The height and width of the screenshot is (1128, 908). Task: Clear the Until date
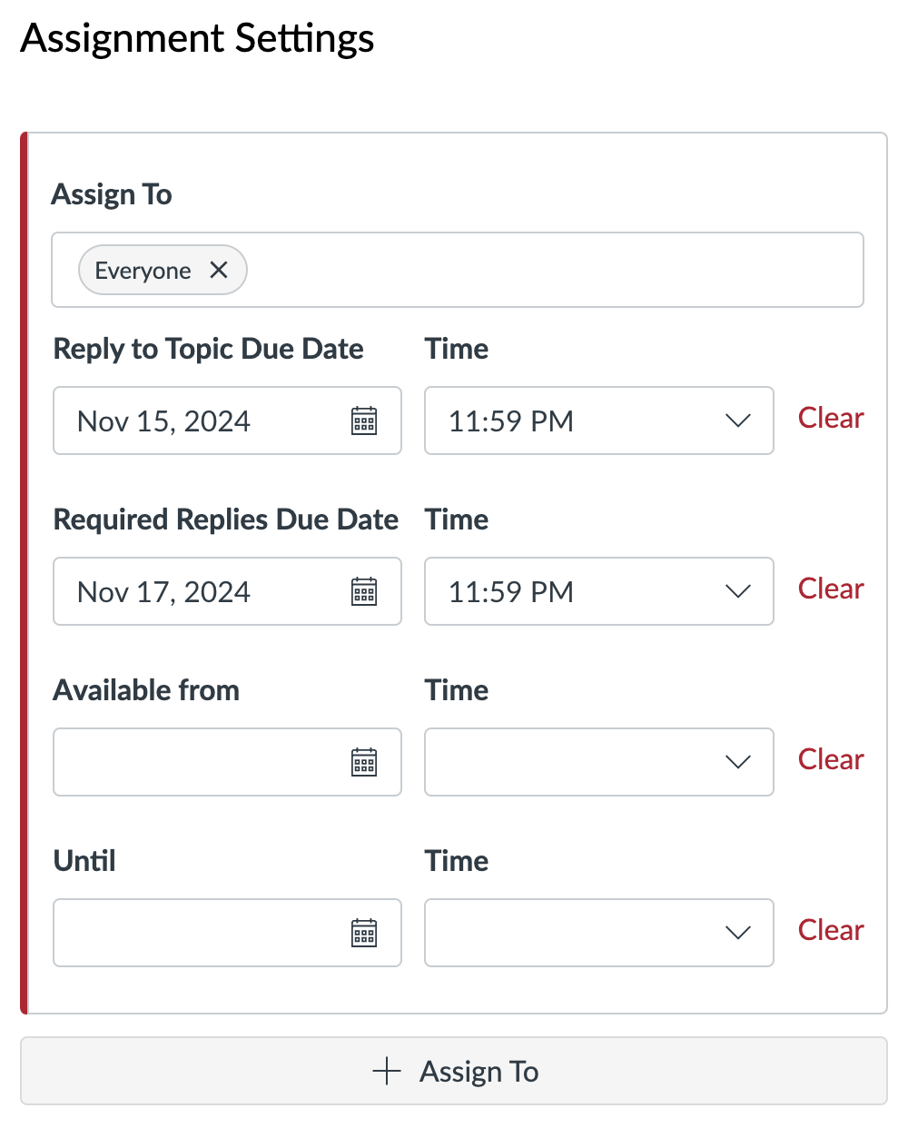coord(830,931)
